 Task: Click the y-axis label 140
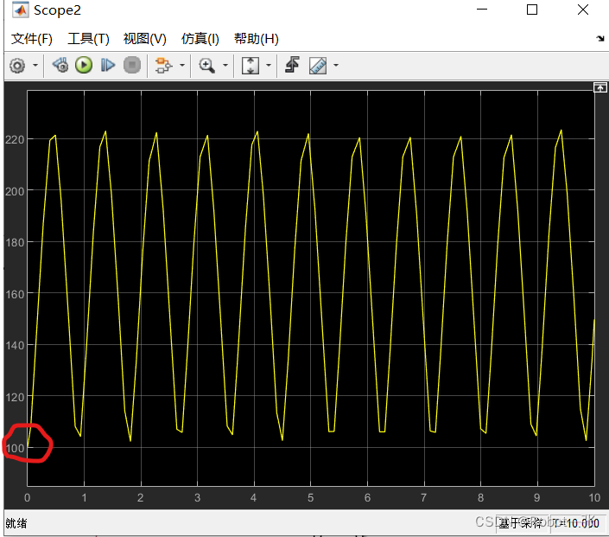pos(15,345)
